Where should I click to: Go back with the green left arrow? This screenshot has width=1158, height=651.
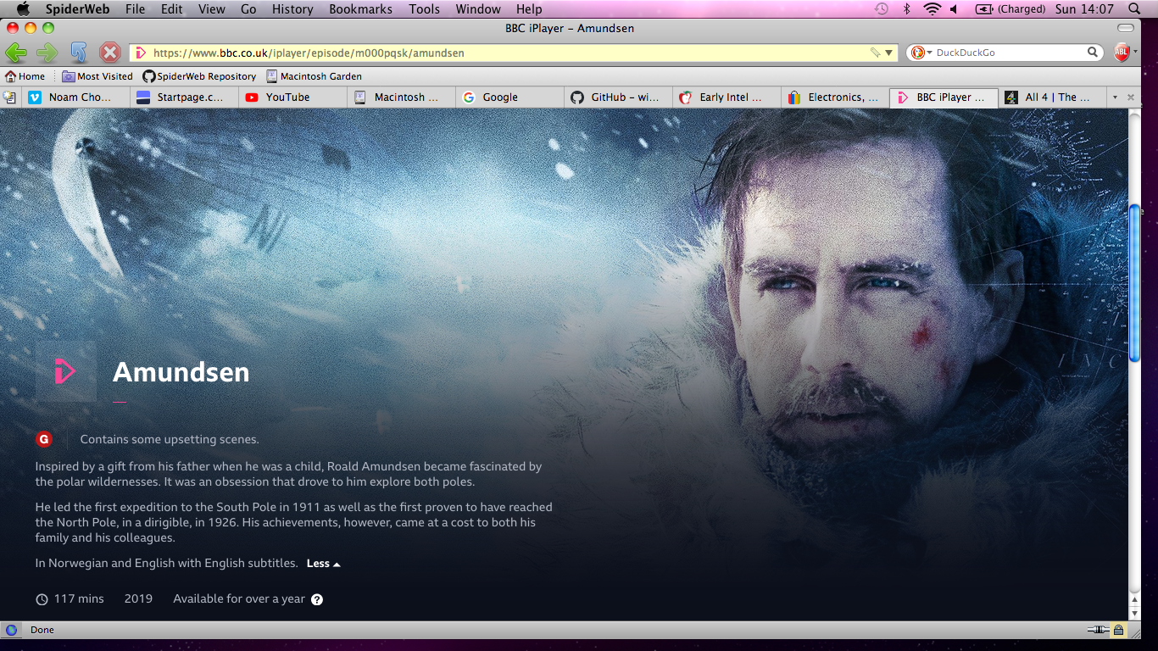click(15, 53)
